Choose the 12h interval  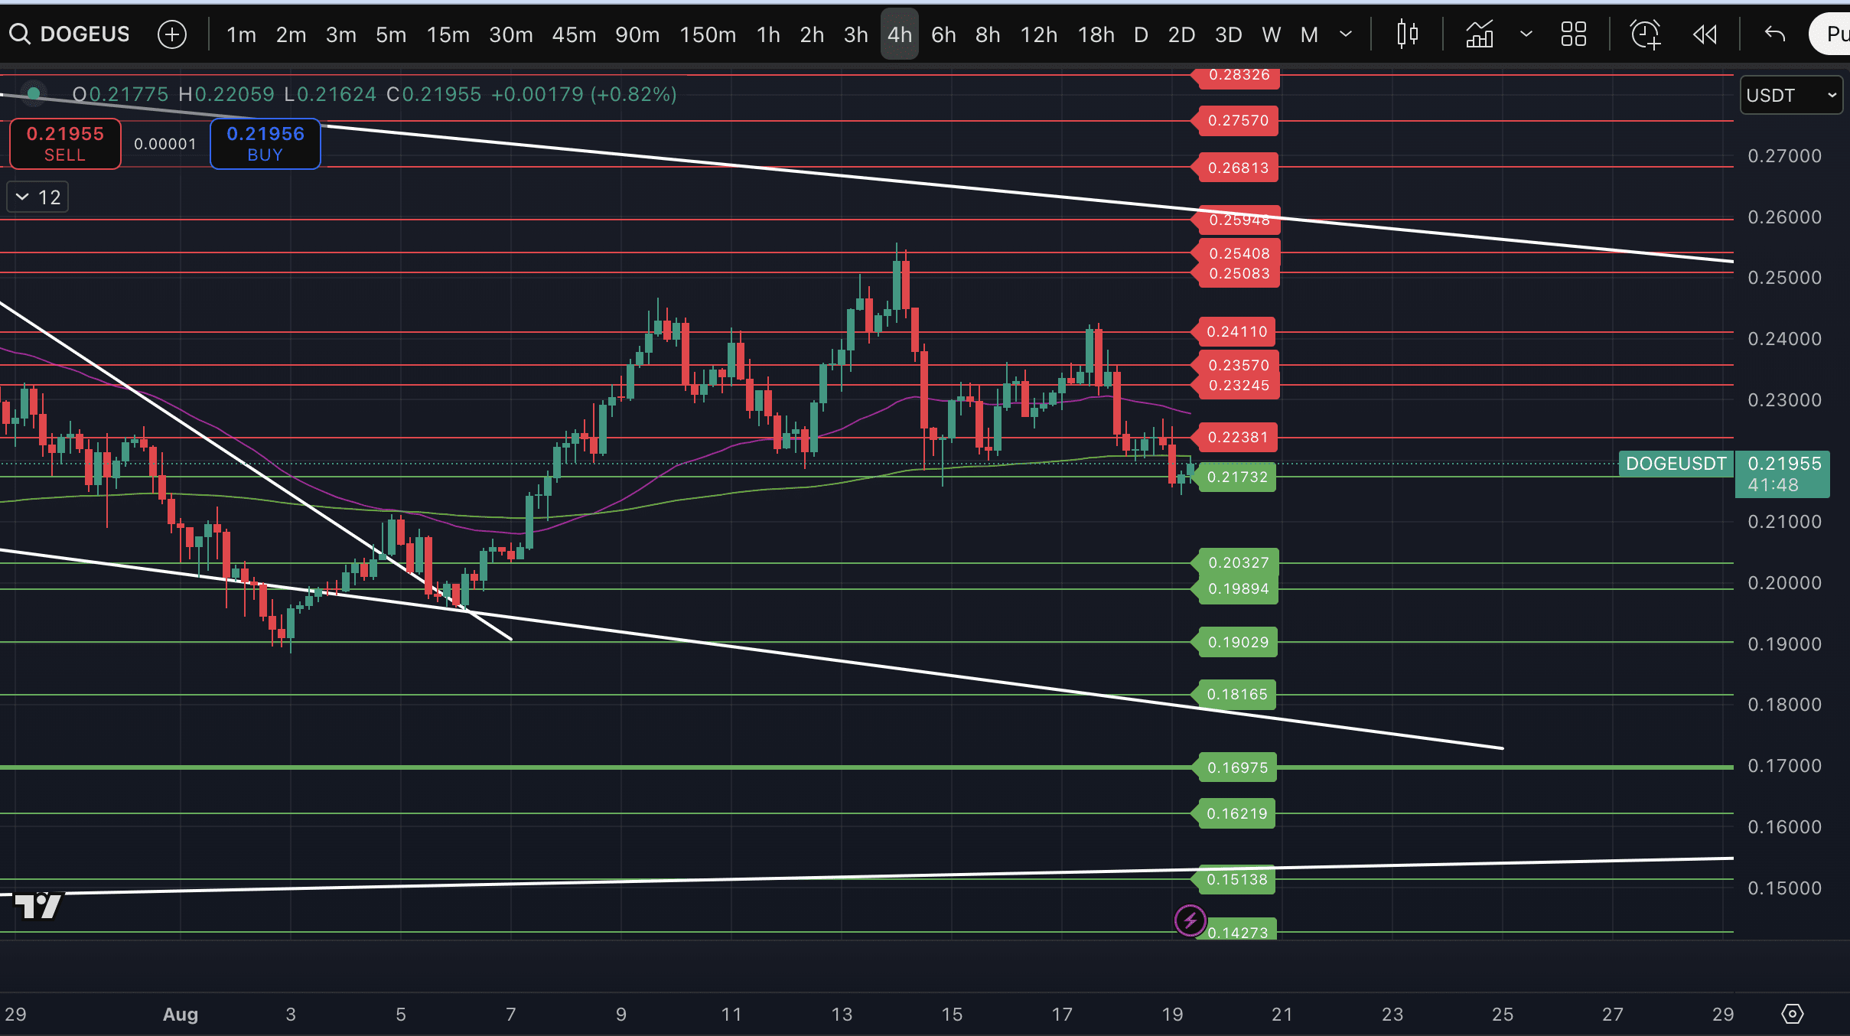pyautogui.click(x=1039, y=34)
